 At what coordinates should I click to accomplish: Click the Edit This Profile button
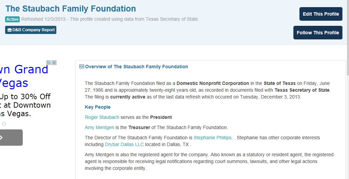point(321,14)
